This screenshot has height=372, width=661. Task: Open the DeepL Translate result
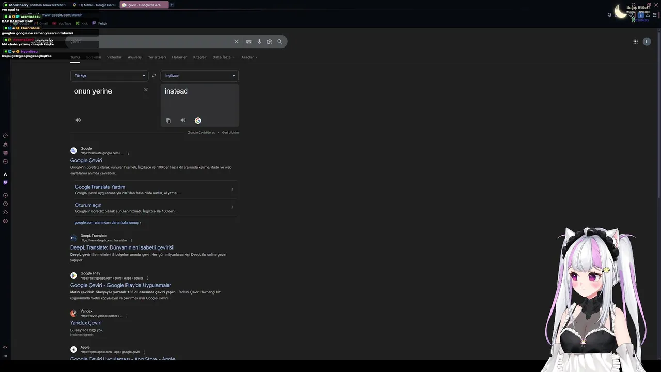[122, 247]
